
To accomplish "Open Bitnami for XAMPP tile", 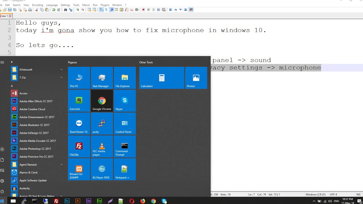I will (x=79, y=169).
